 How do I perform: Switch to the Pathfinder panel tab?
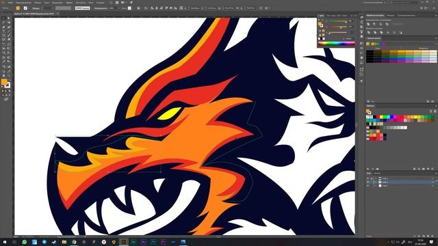point(375,15)
